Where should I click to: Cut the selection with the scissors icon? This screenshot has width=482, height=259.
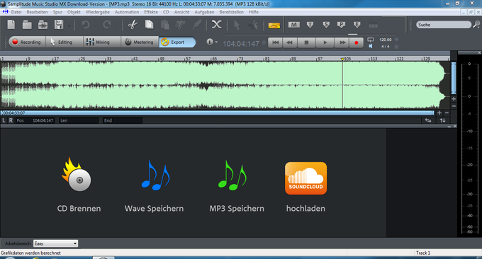click(133, 25)
